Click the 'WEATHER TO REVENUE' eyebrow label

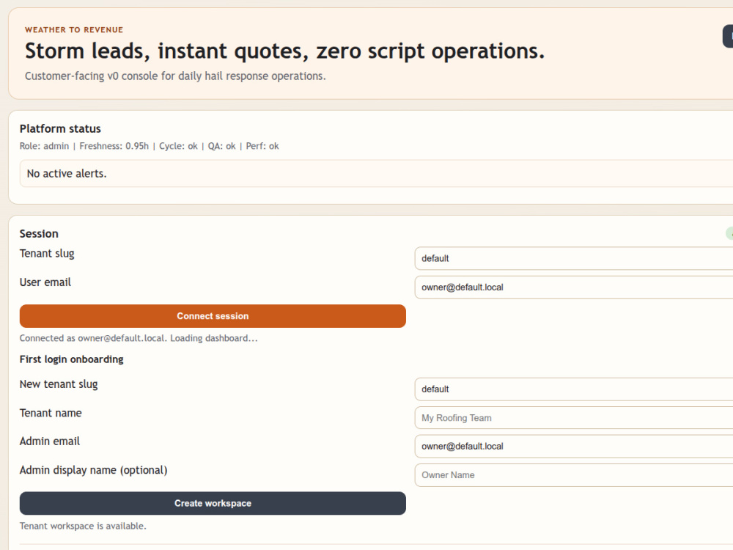pos(74,30)
